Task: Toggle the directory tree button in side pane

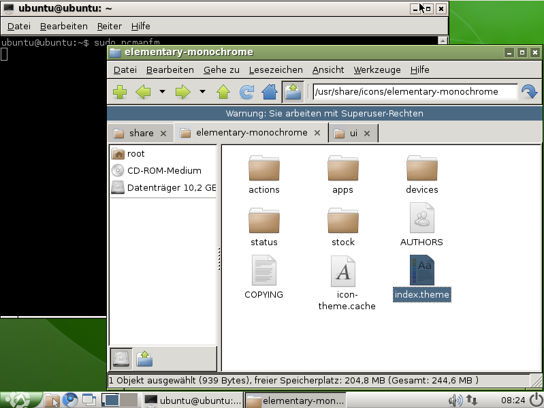Action: click(x=144, y=358)
